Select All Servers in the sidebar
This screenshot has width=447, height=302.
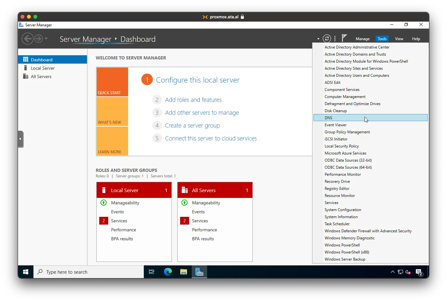pyautogui.click(x=53, y=76)
